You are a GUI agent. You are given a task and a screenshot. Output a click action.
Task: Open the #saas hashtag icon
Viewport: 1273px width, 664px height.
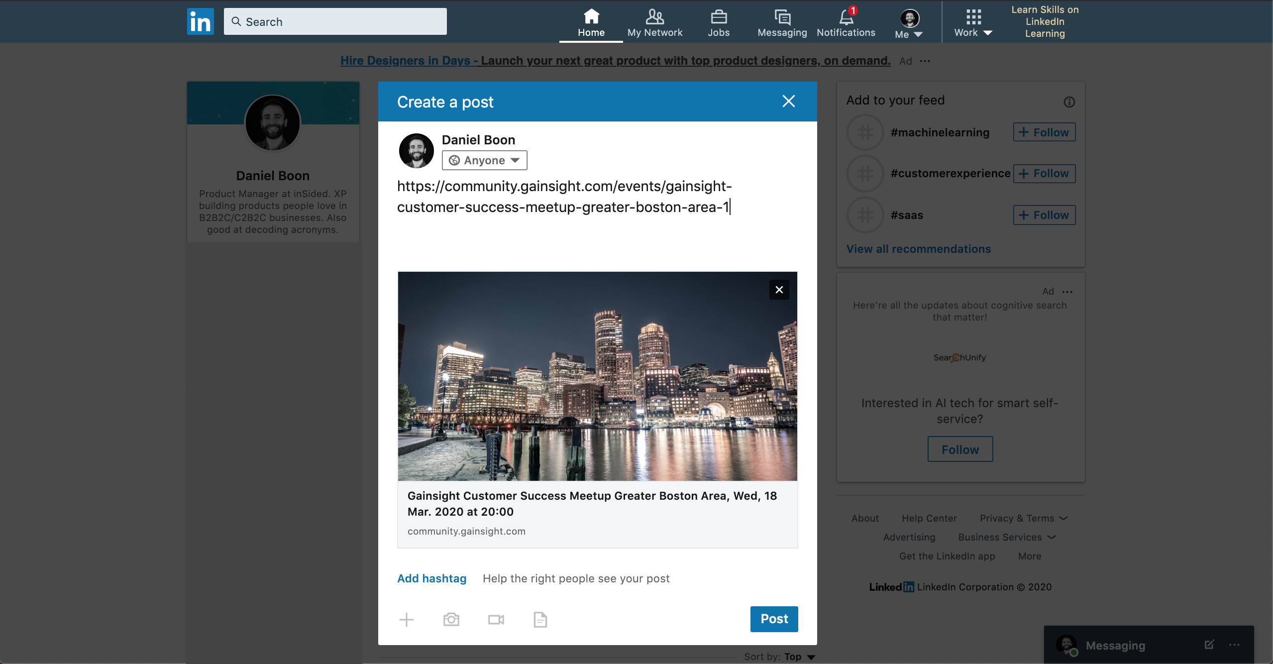(865, 215)
